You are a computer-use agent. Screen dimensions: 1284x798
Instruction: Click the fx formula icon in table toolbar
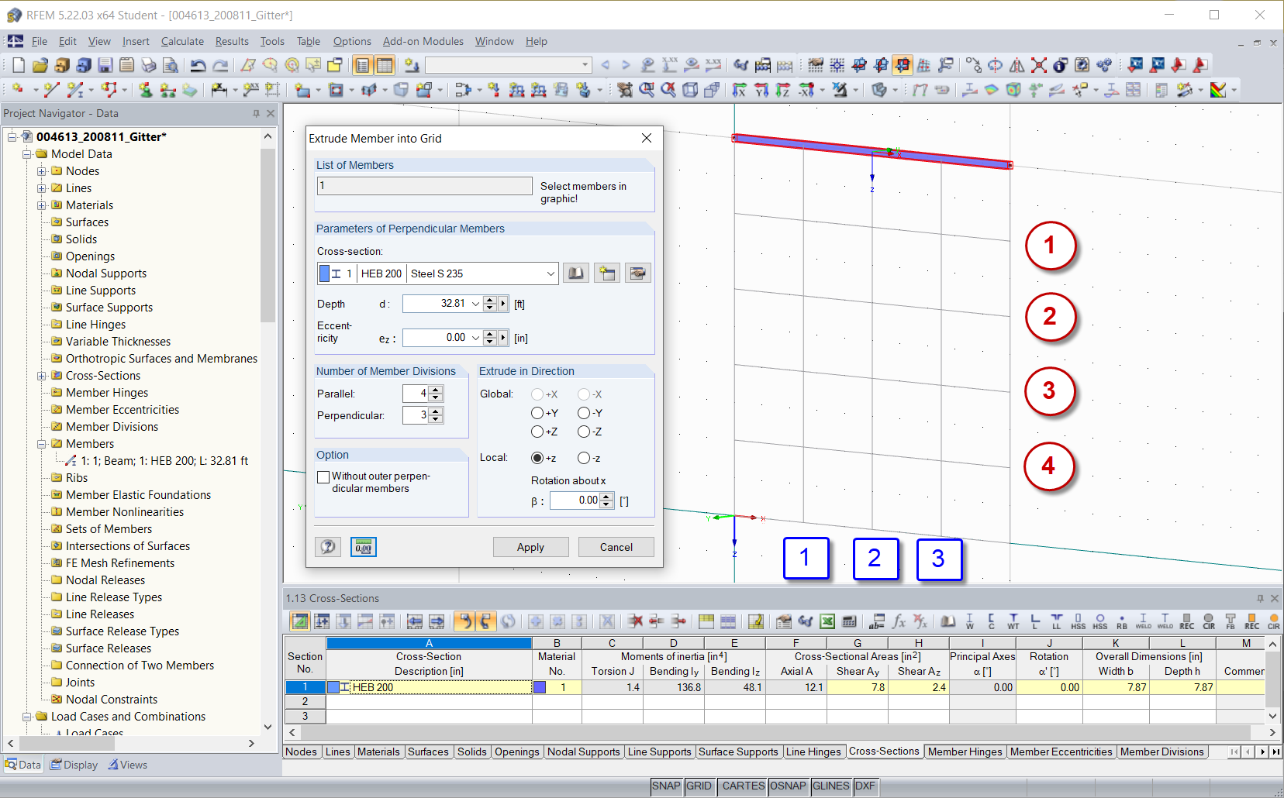[x=899, y=621]
